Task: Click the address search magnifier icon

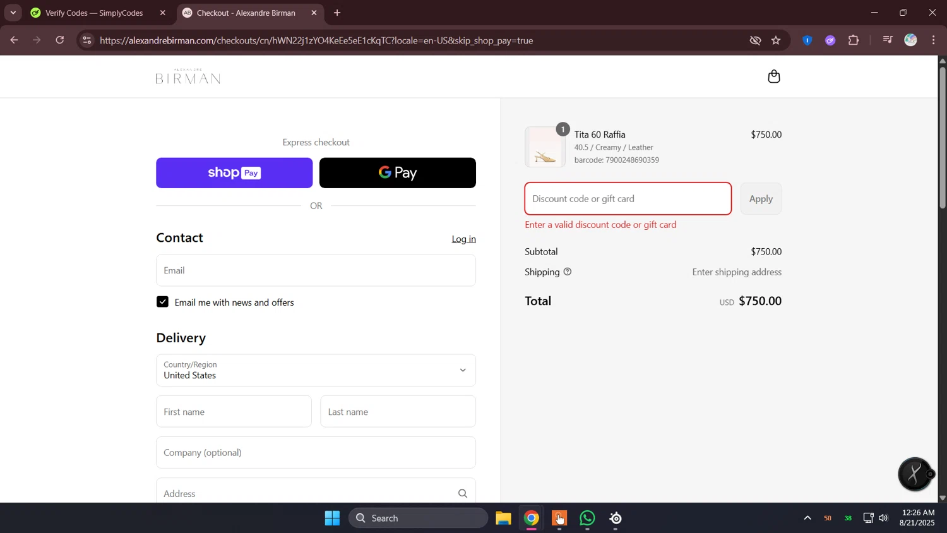Action: (463, 493)
